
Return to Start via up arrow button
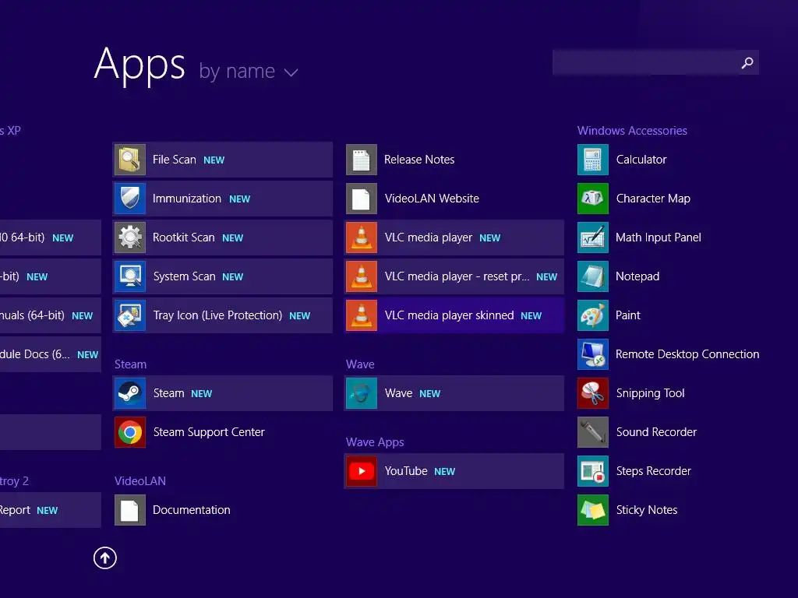click(x=105, y=558)
